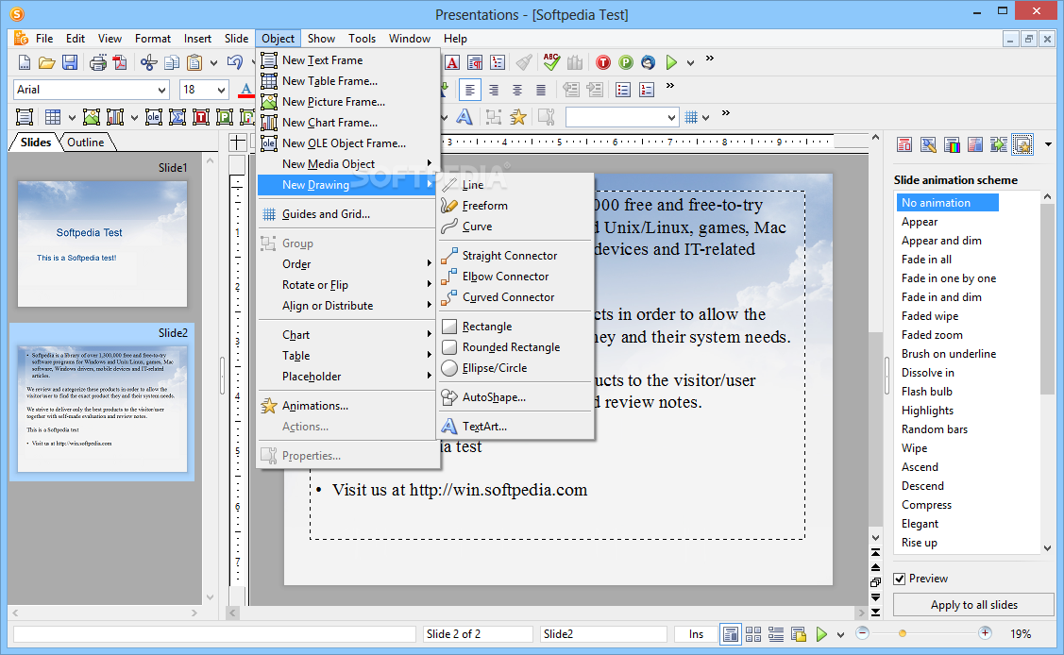Open the Arial font name dropdown
Screen dimensions: 1064x655
click(161, 90)
